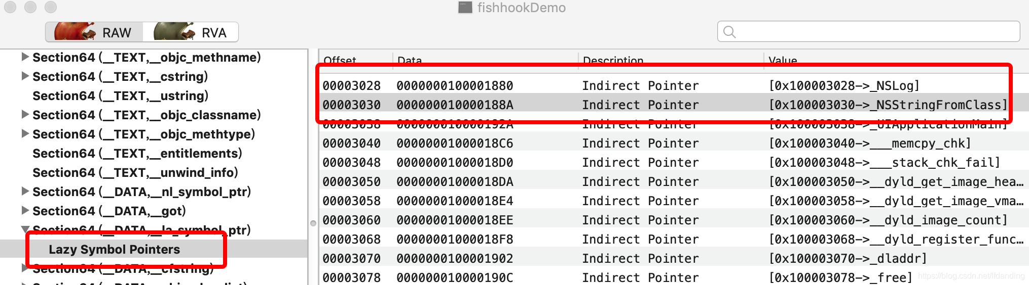Viewport: 1029px width, 285px height.
Task: Expand Section64 (__TEXT,__objc_methtype)
Action: pos(24,134)
